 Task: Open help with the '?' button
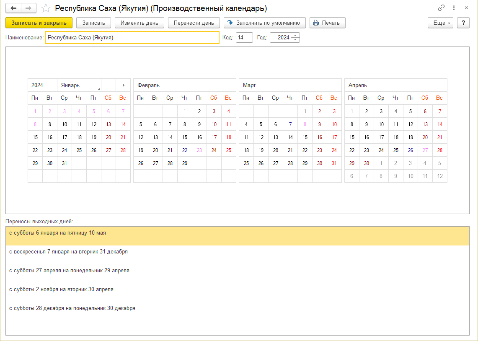click(463, 23)
